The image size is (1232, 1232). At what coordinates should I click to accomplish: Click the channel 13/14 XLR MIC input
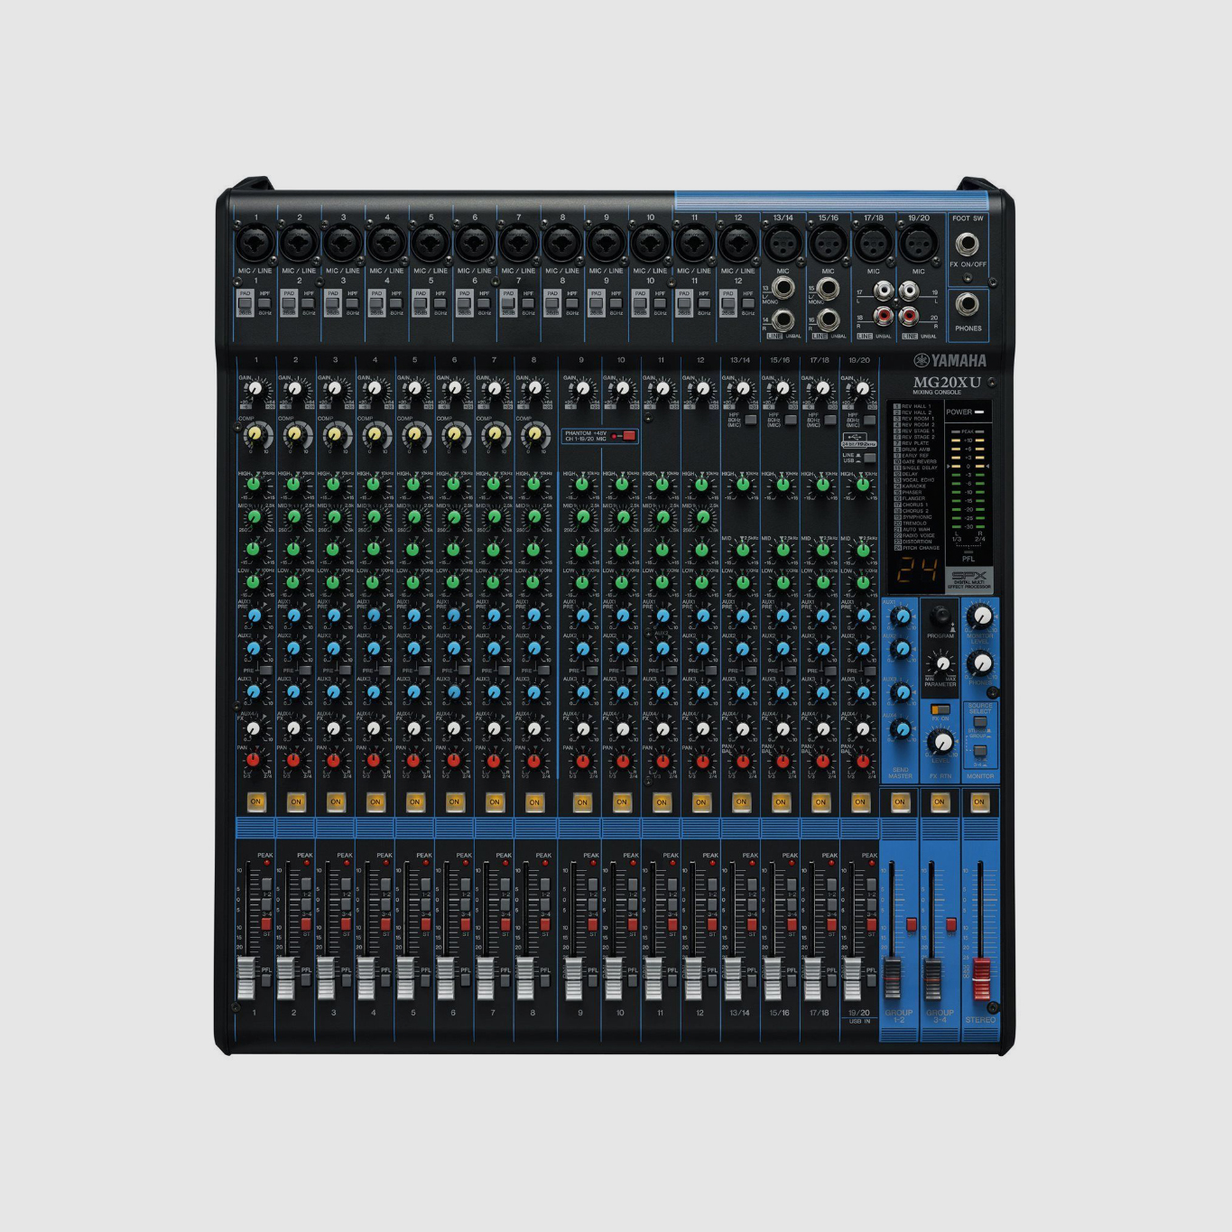pos(783,243)
